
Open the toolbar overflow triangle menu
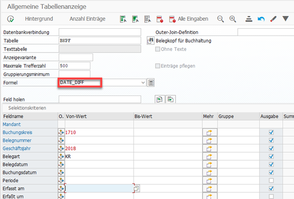[286, 19]
